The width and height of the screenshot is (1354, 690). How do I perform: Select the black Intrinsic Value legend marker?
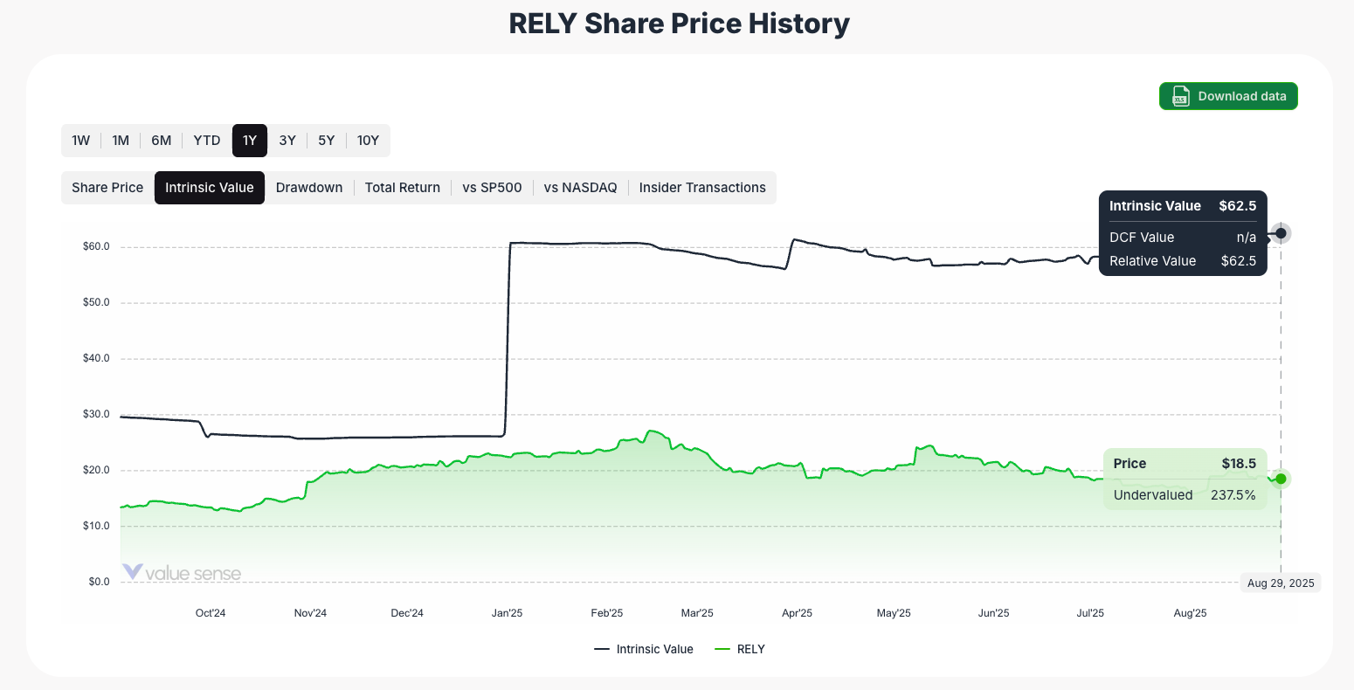[x=600, y=649]
